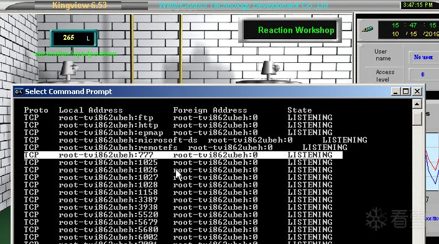Click the State column header
The height and width of the screenshot is (244, 439).
(x=300, y=110)
